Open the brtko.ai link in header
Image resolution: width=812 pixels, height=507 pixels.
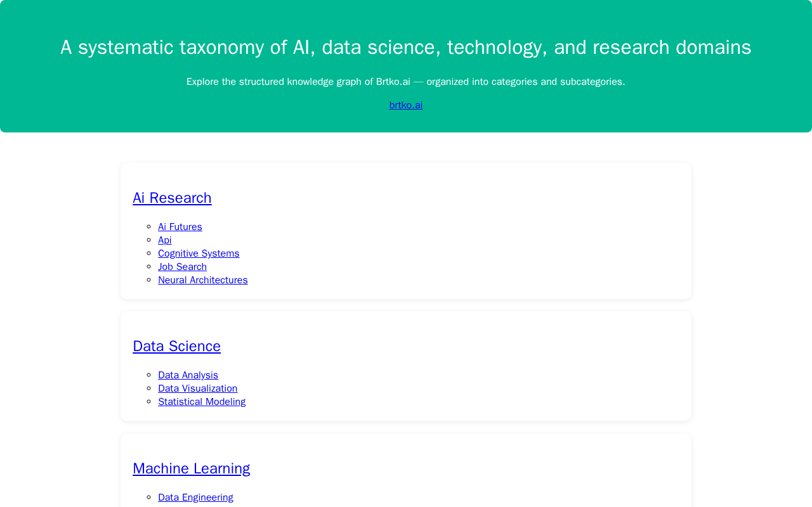(405, 105)
